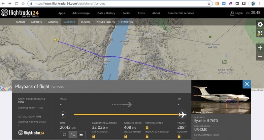Toggle the altitude graph button
This screenshot has width=264, height=140.
[x=81, y=134]
